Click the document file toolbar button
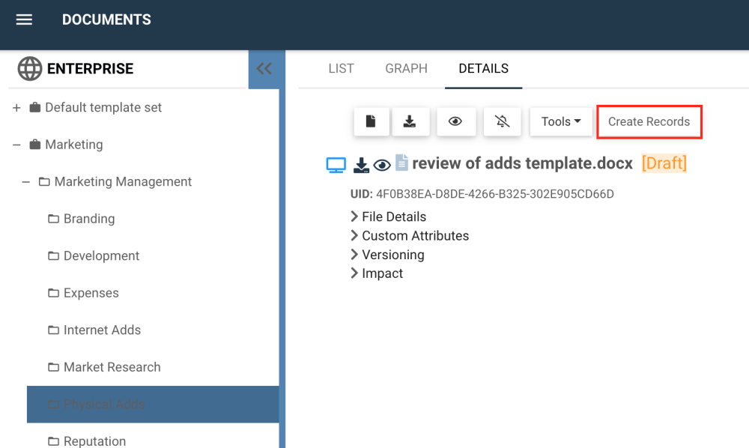749x448 pixels. coord(371,121)
